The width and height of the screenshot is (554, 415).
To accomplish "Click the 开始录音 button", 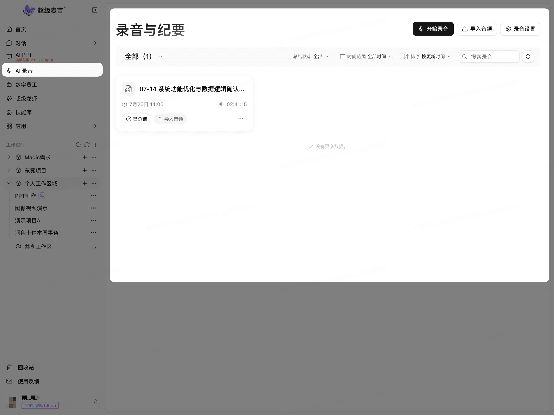I will 433,29.
